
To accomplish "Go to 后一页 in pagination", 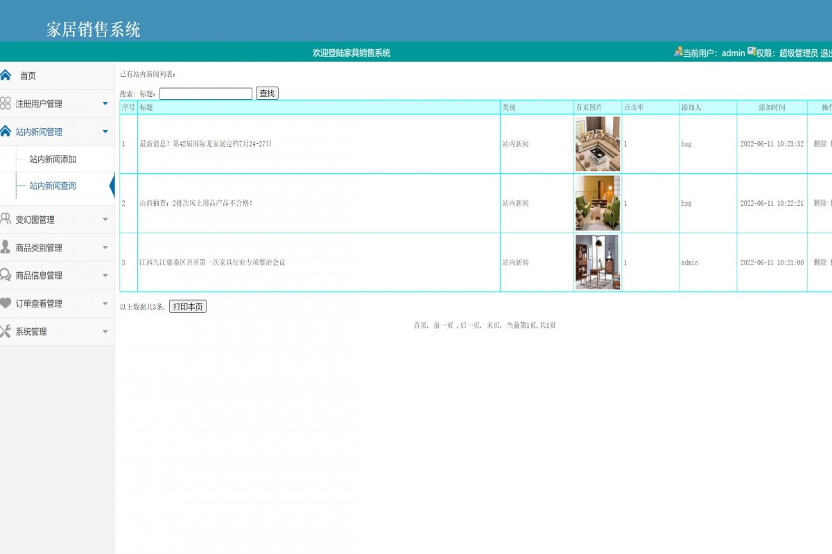I will click(468, 325).
